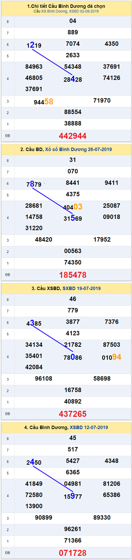Open the SXBD 19-07-2019 link
The height and width of the screenshot is (560, 132).
tap(81, 288)
